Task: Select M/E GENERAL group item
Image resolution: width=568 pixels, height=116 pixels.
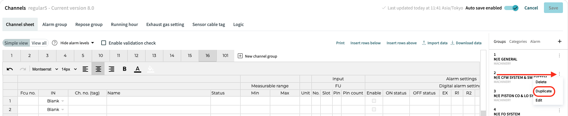Action: tap(505, 59)
